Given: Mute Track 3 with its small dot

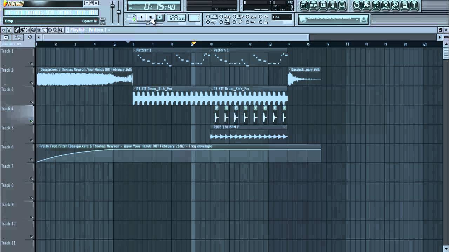Looking at the screenshot, I should pyautogui.click(x=31, y=102).
